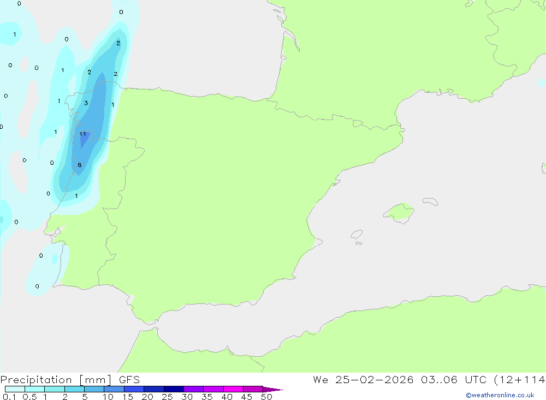
Task: Click legend label "10"
Action: click(108, 397)
